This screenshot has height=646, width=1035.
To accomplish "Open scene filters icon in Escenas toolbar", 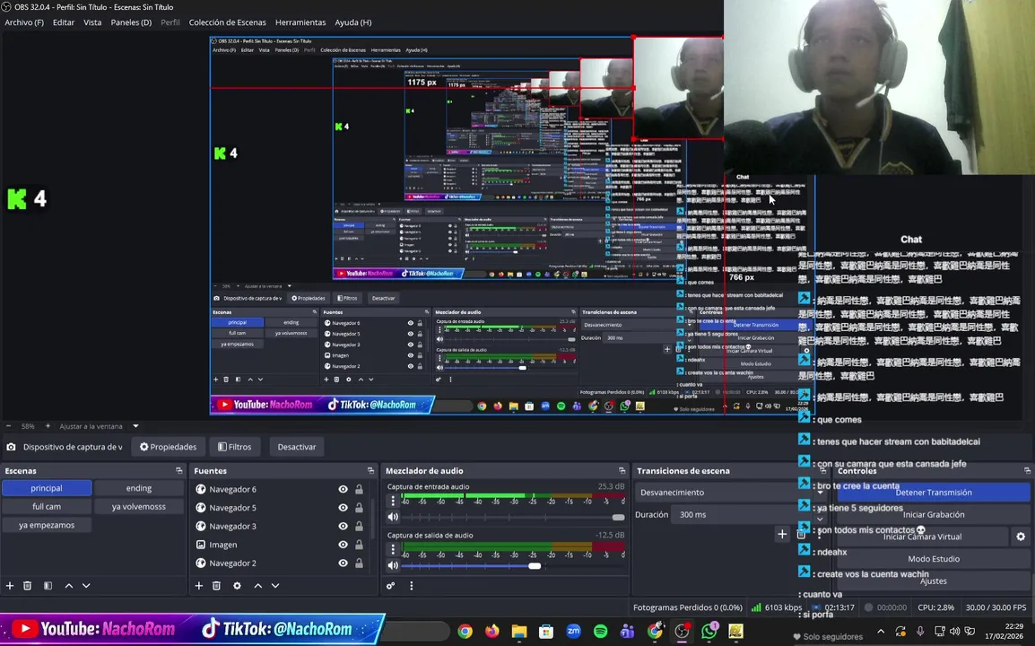I will pos(48,586).
